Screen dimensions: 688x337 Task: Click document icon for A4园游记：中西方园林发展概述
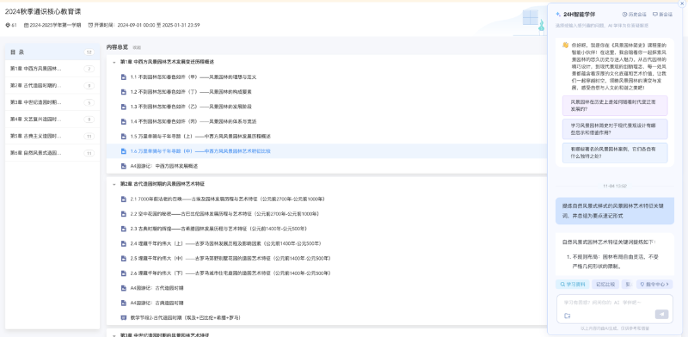pyautogui.click(x=124, y=166)
